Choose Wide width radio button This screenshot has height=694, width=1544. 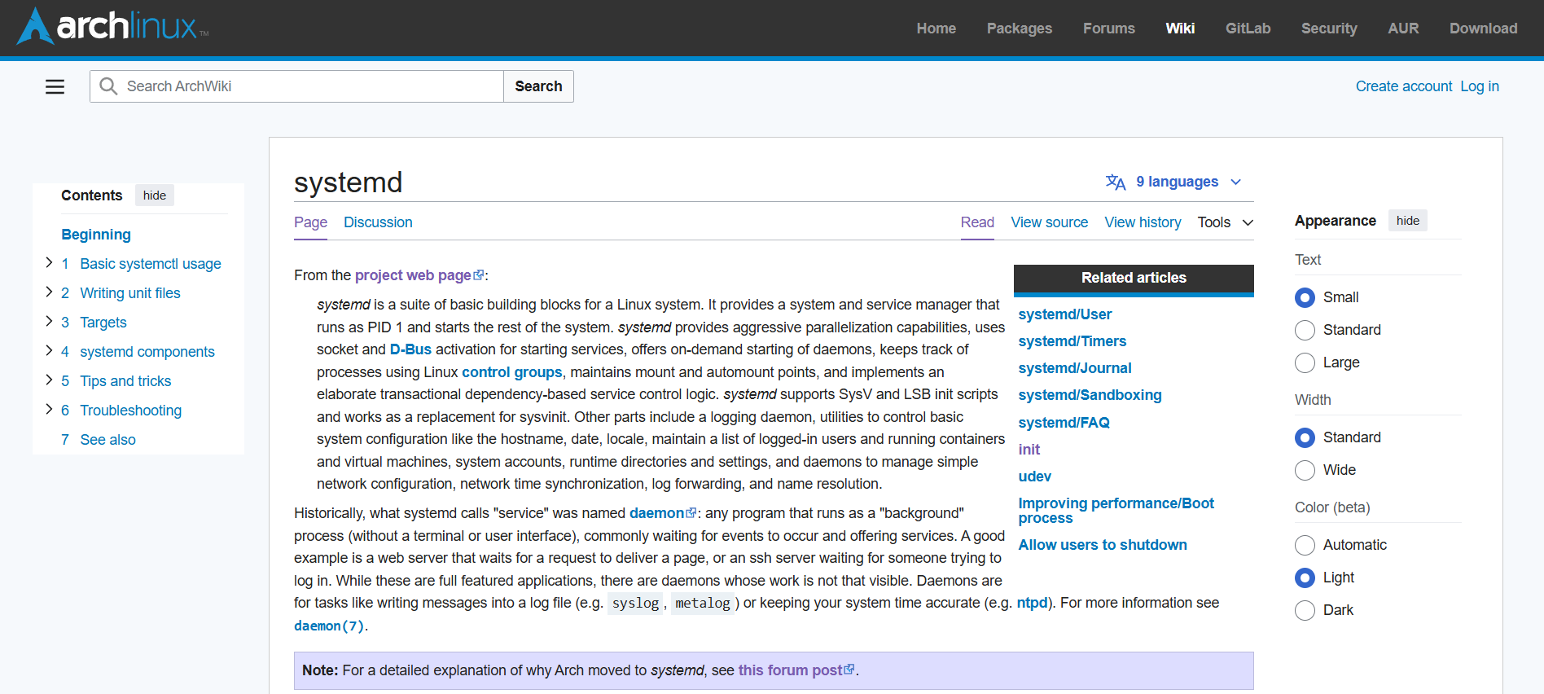(1305, 470)
